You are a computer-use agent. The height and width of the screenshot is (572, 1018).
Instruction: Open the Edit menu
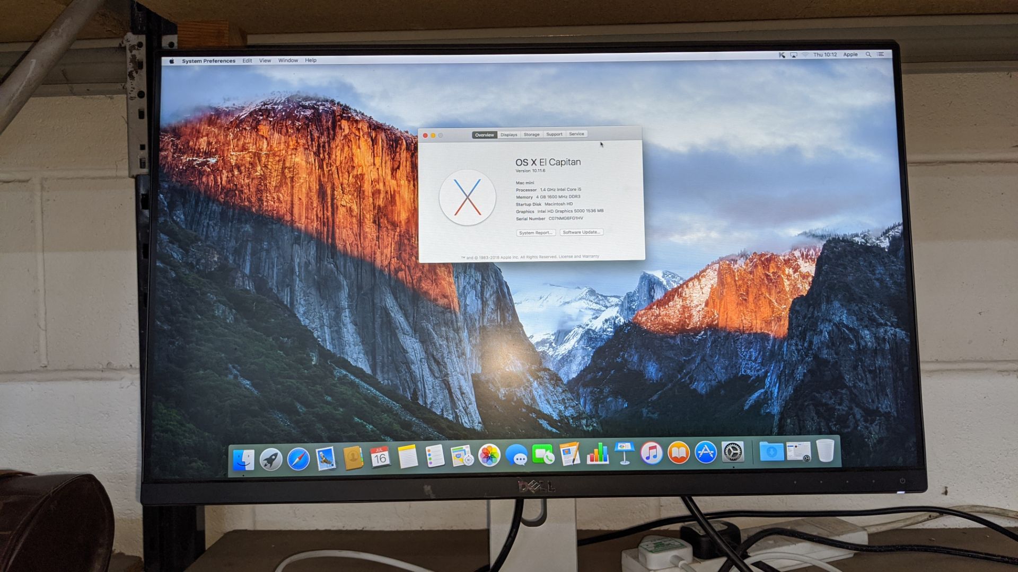point(248,60)
